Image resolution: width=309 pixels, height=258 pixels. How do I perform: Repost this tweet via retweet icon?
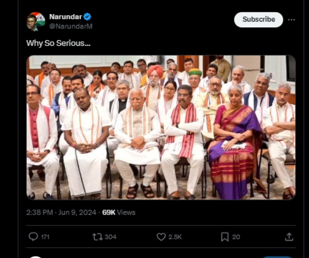[97, 237]
